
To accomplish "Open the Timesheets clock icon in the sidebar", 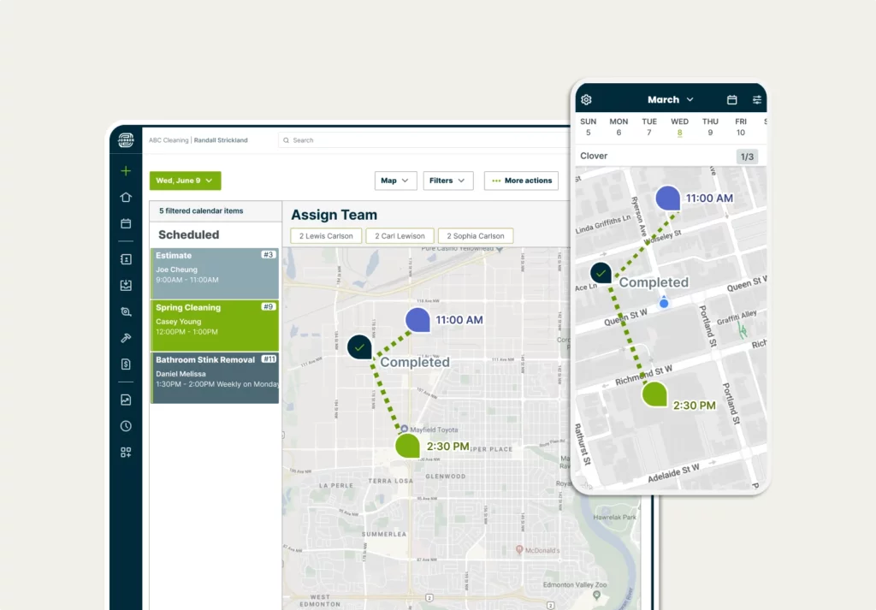I will 126,426.
